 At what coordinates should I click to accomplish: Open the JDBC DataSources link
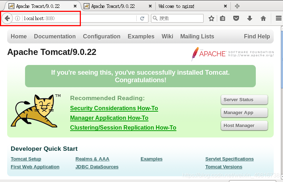(97, 167)
